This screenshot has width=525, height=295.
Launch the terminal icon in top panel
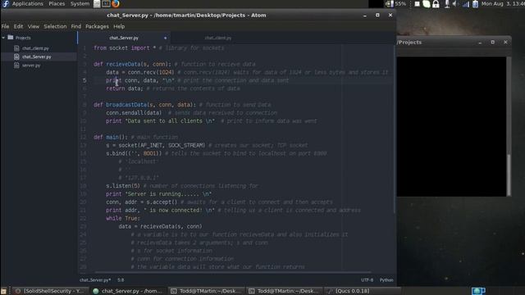click(x=106, y=3)
